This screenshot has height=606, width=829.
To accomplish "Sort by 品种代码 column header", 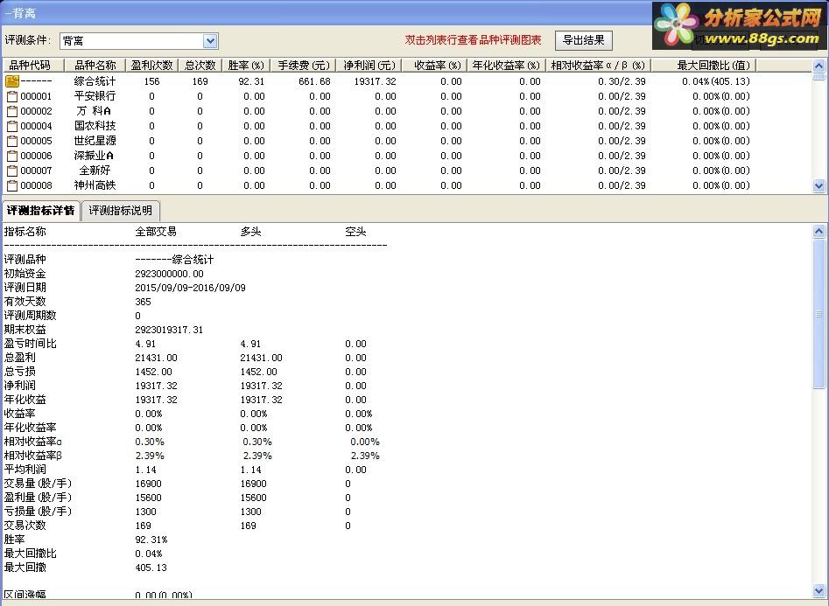I will [33, 65].
